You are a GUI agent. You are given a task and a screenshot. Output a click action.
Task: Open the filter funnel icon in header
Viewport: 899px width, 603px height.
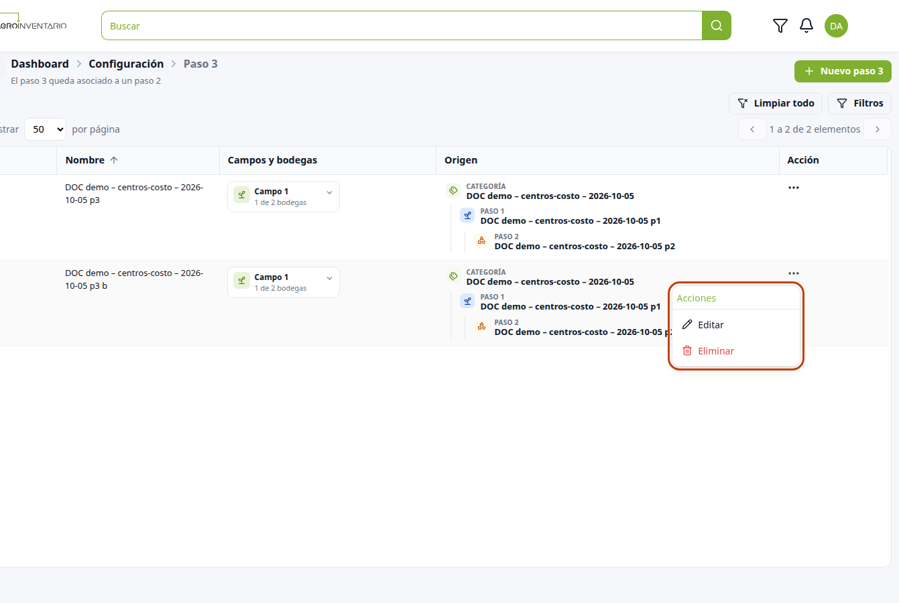(x=780, y=25)
